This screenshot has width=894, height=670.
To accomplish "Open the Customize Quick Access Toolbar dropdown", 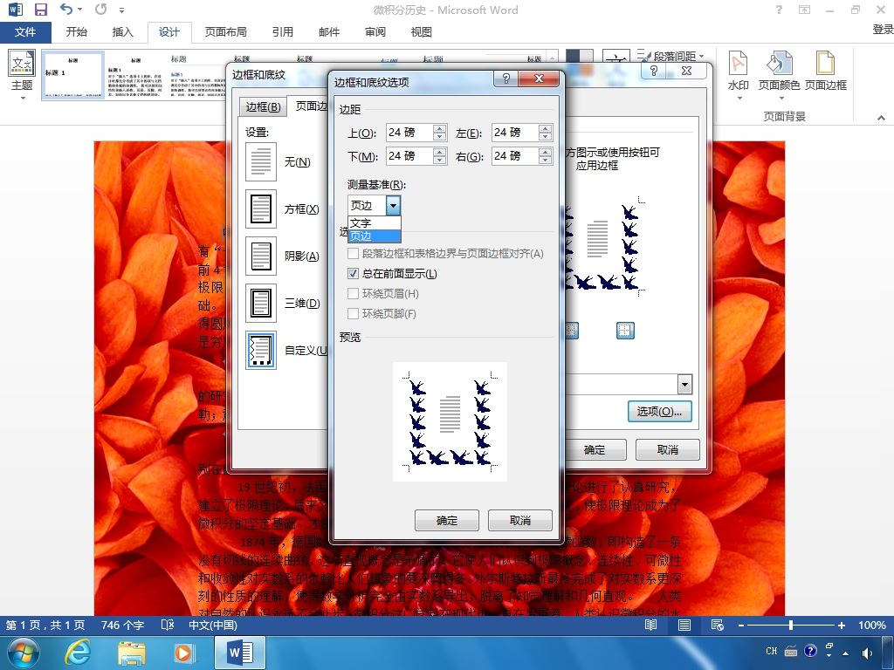I will pyautogui.click(x=121, y=10).
